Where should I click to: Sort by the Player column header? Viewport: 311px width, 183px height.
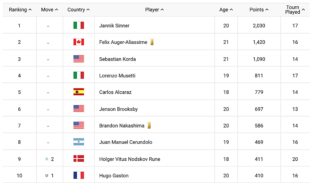tap(154, 10)
